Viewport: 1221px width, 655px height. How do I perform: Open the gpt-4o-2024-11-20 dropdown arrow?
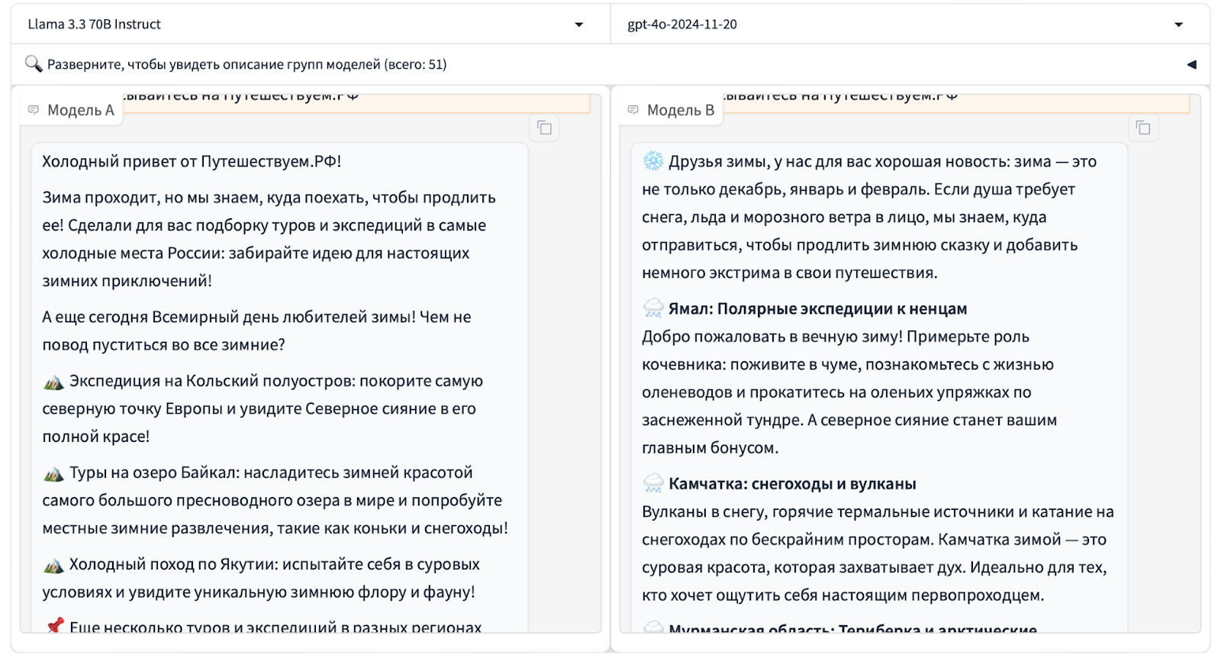click(1178, 25)
